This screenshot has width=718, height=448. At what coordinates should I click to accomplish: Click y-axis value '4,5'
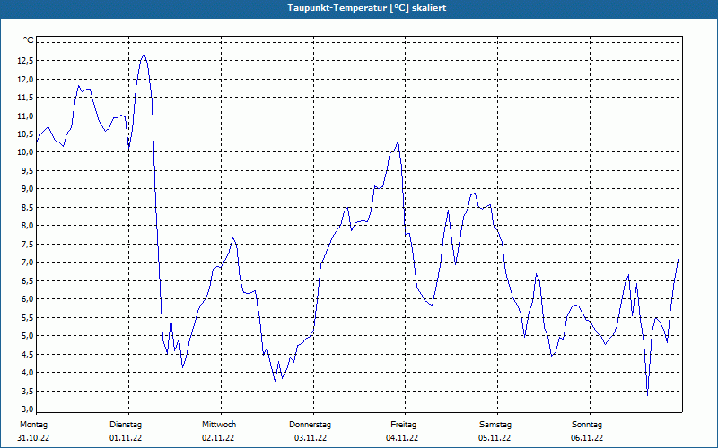point(27,354)
